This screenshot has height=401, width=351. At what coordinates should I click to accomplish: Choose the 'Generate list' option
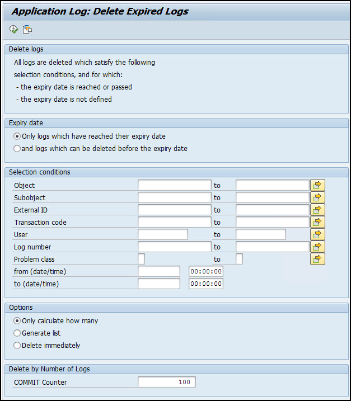pyautogui.click(x=17, y=333)
